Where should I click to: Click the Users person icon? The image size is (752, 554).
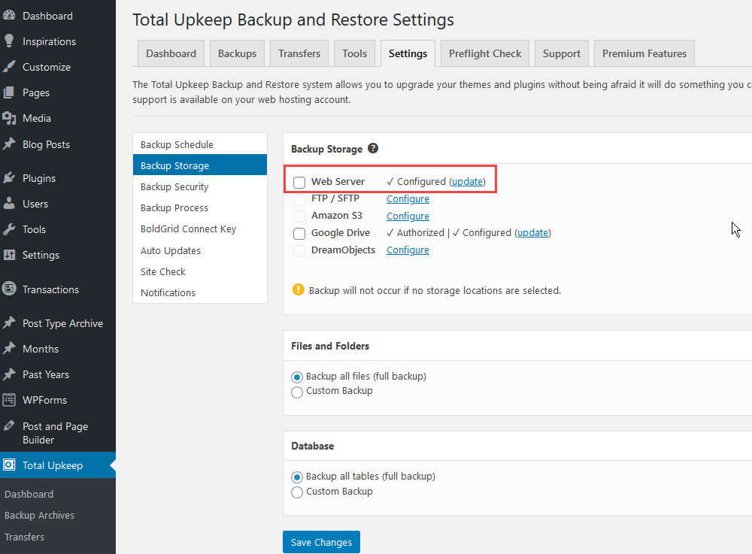(9, 204)
